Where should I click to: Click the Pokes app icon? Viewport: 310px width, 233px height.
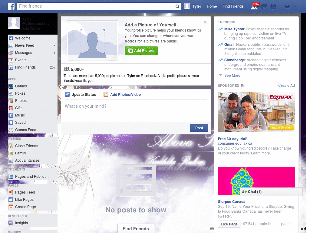pyautogui.click(x=11, y=93)
